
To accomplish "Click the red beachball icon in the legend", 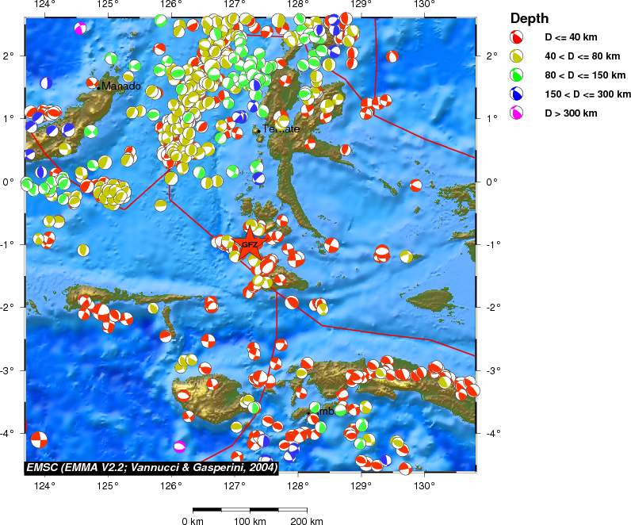I will [516, 37].
